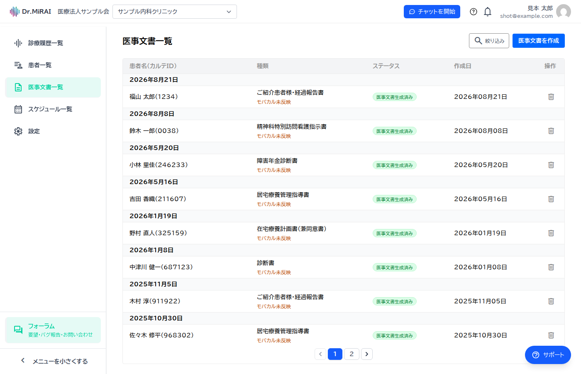581x374 pixels.
Task: Click the 患者名(カルテID) column header
Action: click(x=153, y=66)
